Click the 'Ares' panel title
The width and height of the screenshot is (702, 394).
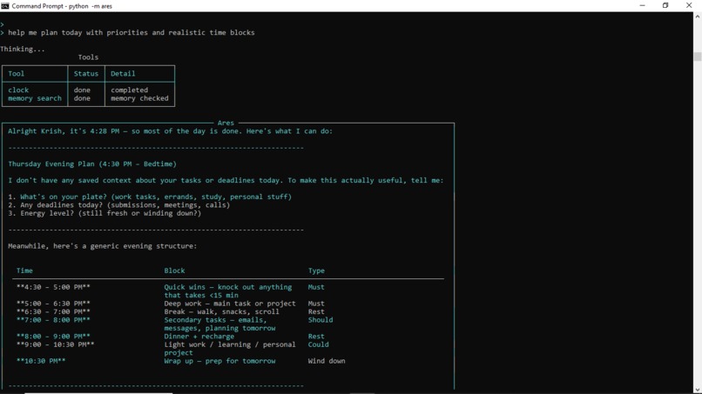[226, 123]
